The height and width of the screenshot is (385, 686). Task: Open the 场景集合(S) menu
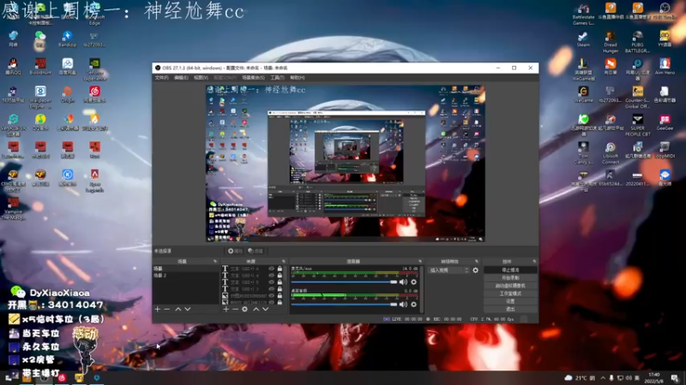[x=253, y=78]
